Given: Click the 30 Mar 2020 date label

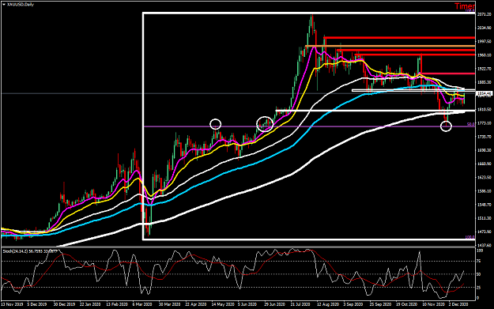Looking at the screenshot, I should click(x=169, y=304).
